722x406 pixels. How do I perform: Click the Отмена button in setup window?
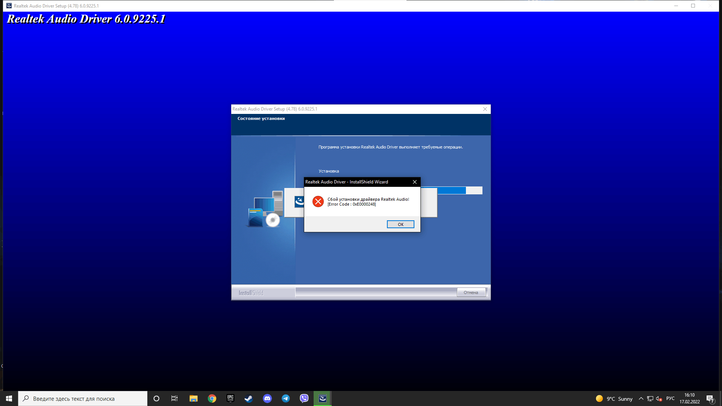tap(471, 292)
